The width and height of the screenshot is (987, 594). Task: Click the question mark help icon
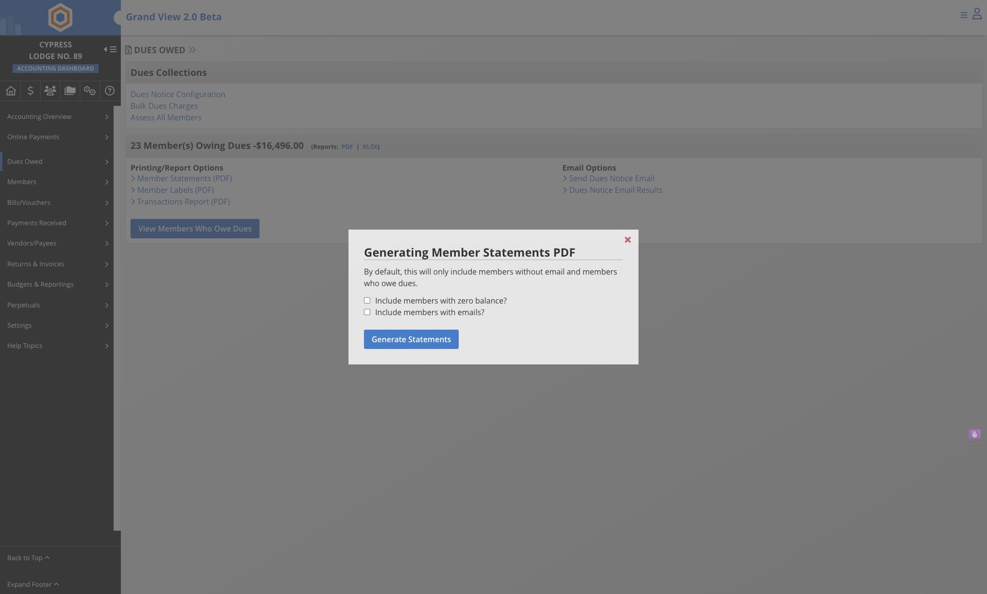110,91
